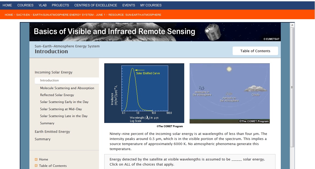The width and height of the screenshot is (315, 169).
Task: Open Solar Scattering Early in the Day
Action: [64, 102]
